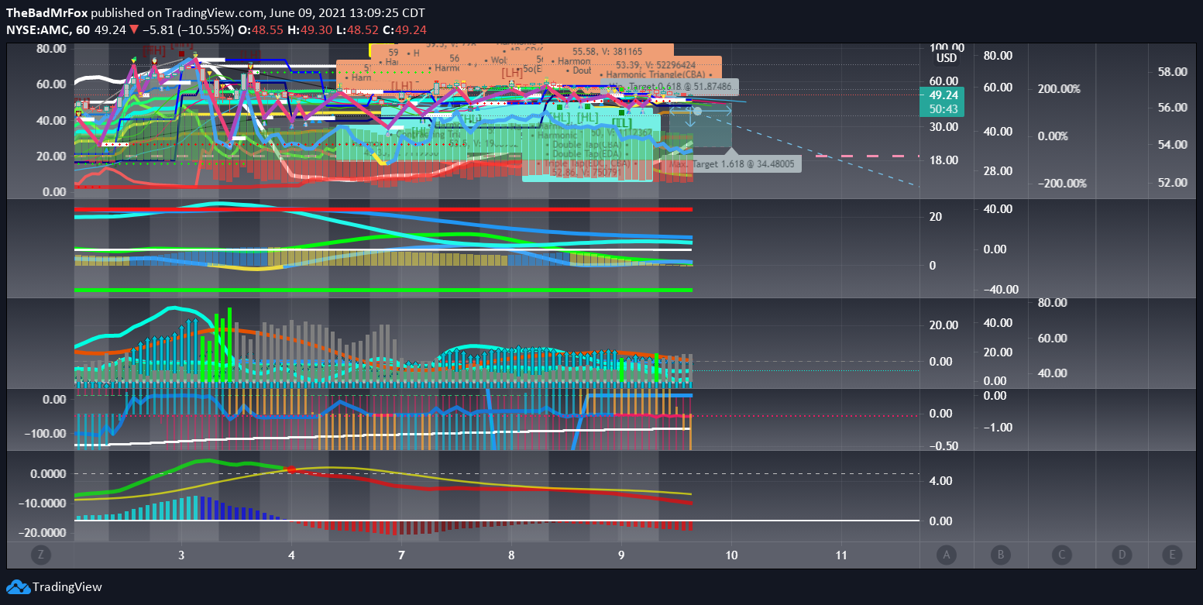Open the TradingView wordmark link at bottom

pyautogui.click(x=67, y=587)
